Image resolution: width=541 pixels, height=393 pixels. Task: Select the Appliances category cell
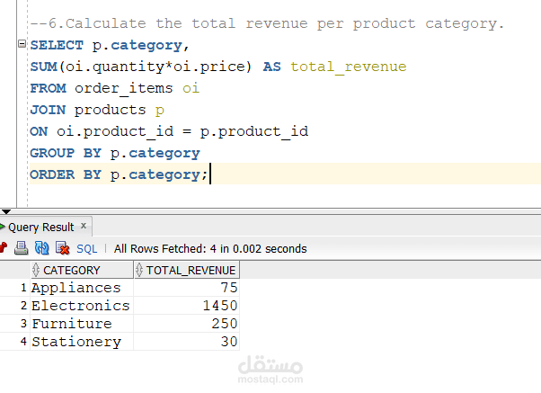(75, 288)
